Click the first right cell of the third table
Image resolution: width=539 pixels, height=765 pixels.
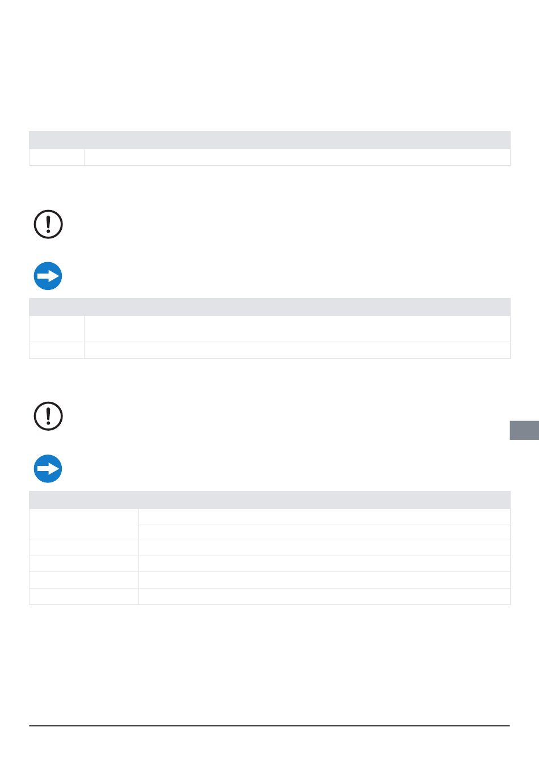click(x=325, y=516)
